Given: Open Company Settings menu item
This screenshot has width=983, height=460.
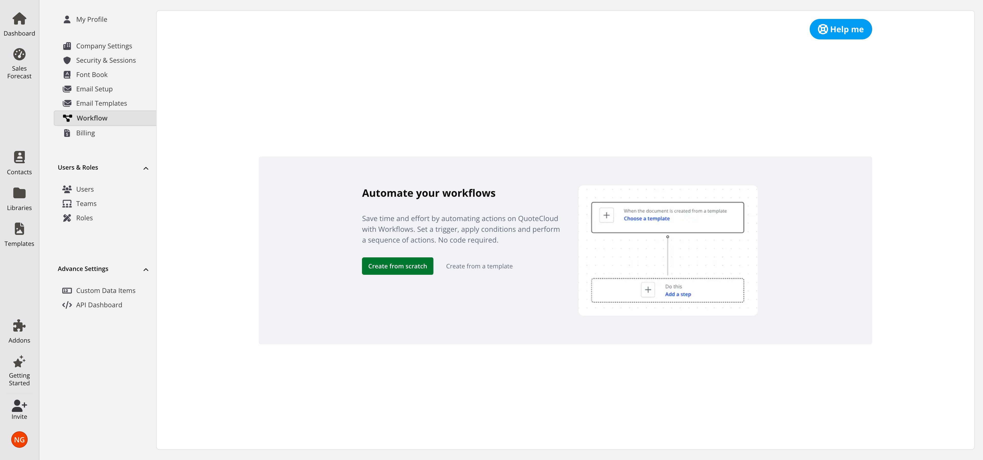Looking at the screenshot, I should [x=104, y=46].
